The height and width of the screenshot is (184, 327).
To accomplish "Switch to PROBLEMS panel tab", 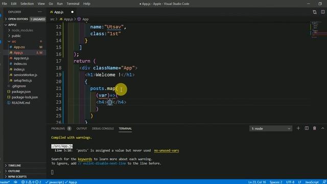I will (58, 128).
